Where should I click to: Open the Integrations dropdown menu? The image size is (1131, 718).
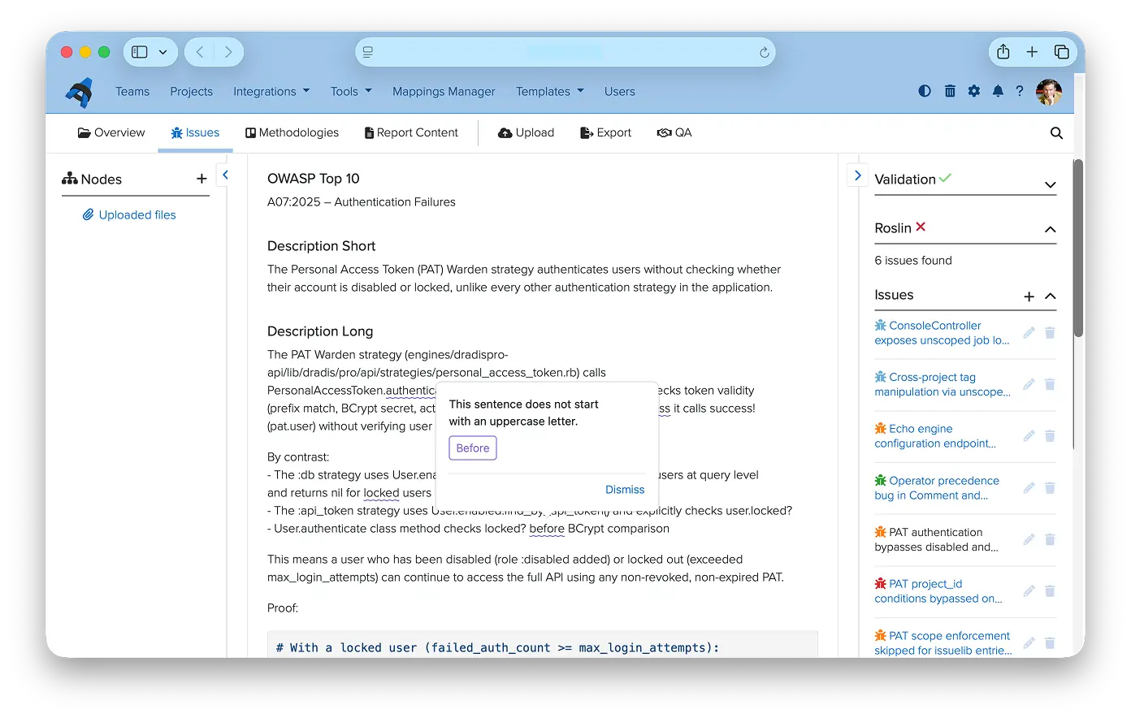point(271,92)
